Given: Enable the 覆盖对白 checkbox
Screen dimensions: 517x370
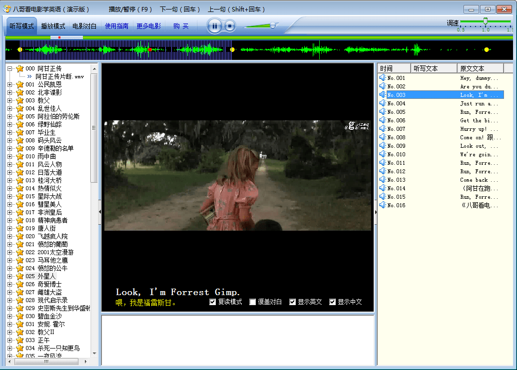Looking at the screenshot, I should pos(253,302).
